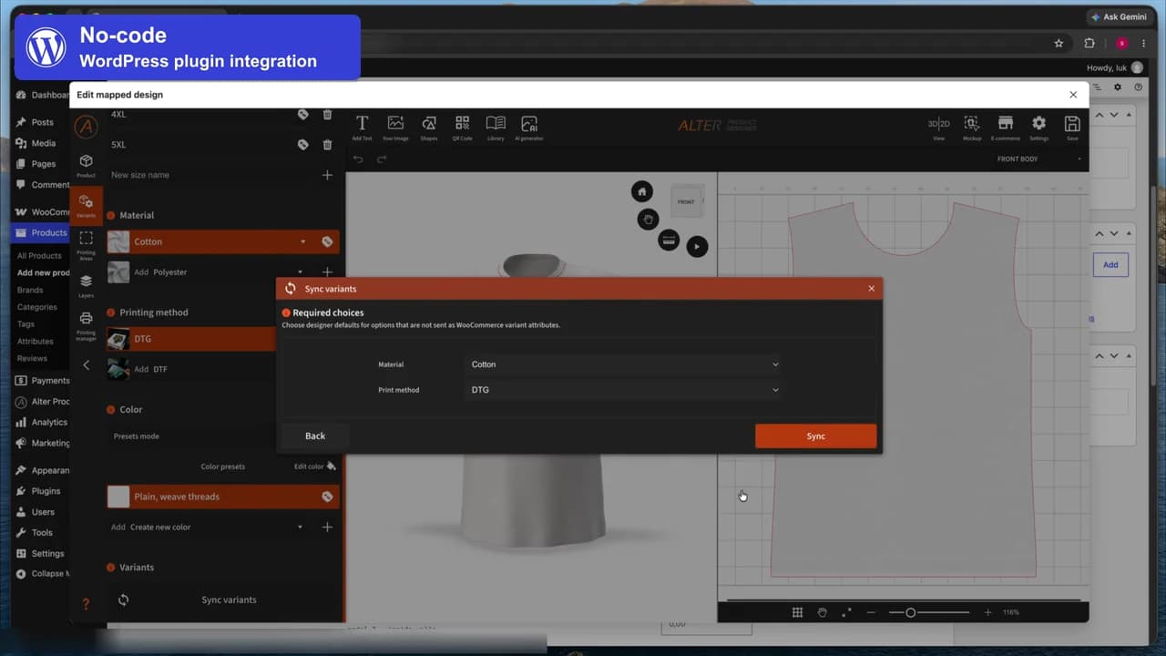This screenshot has width=1166, height=656.
Task: Open designer Settings gear
Action: tap(1038, 127)
